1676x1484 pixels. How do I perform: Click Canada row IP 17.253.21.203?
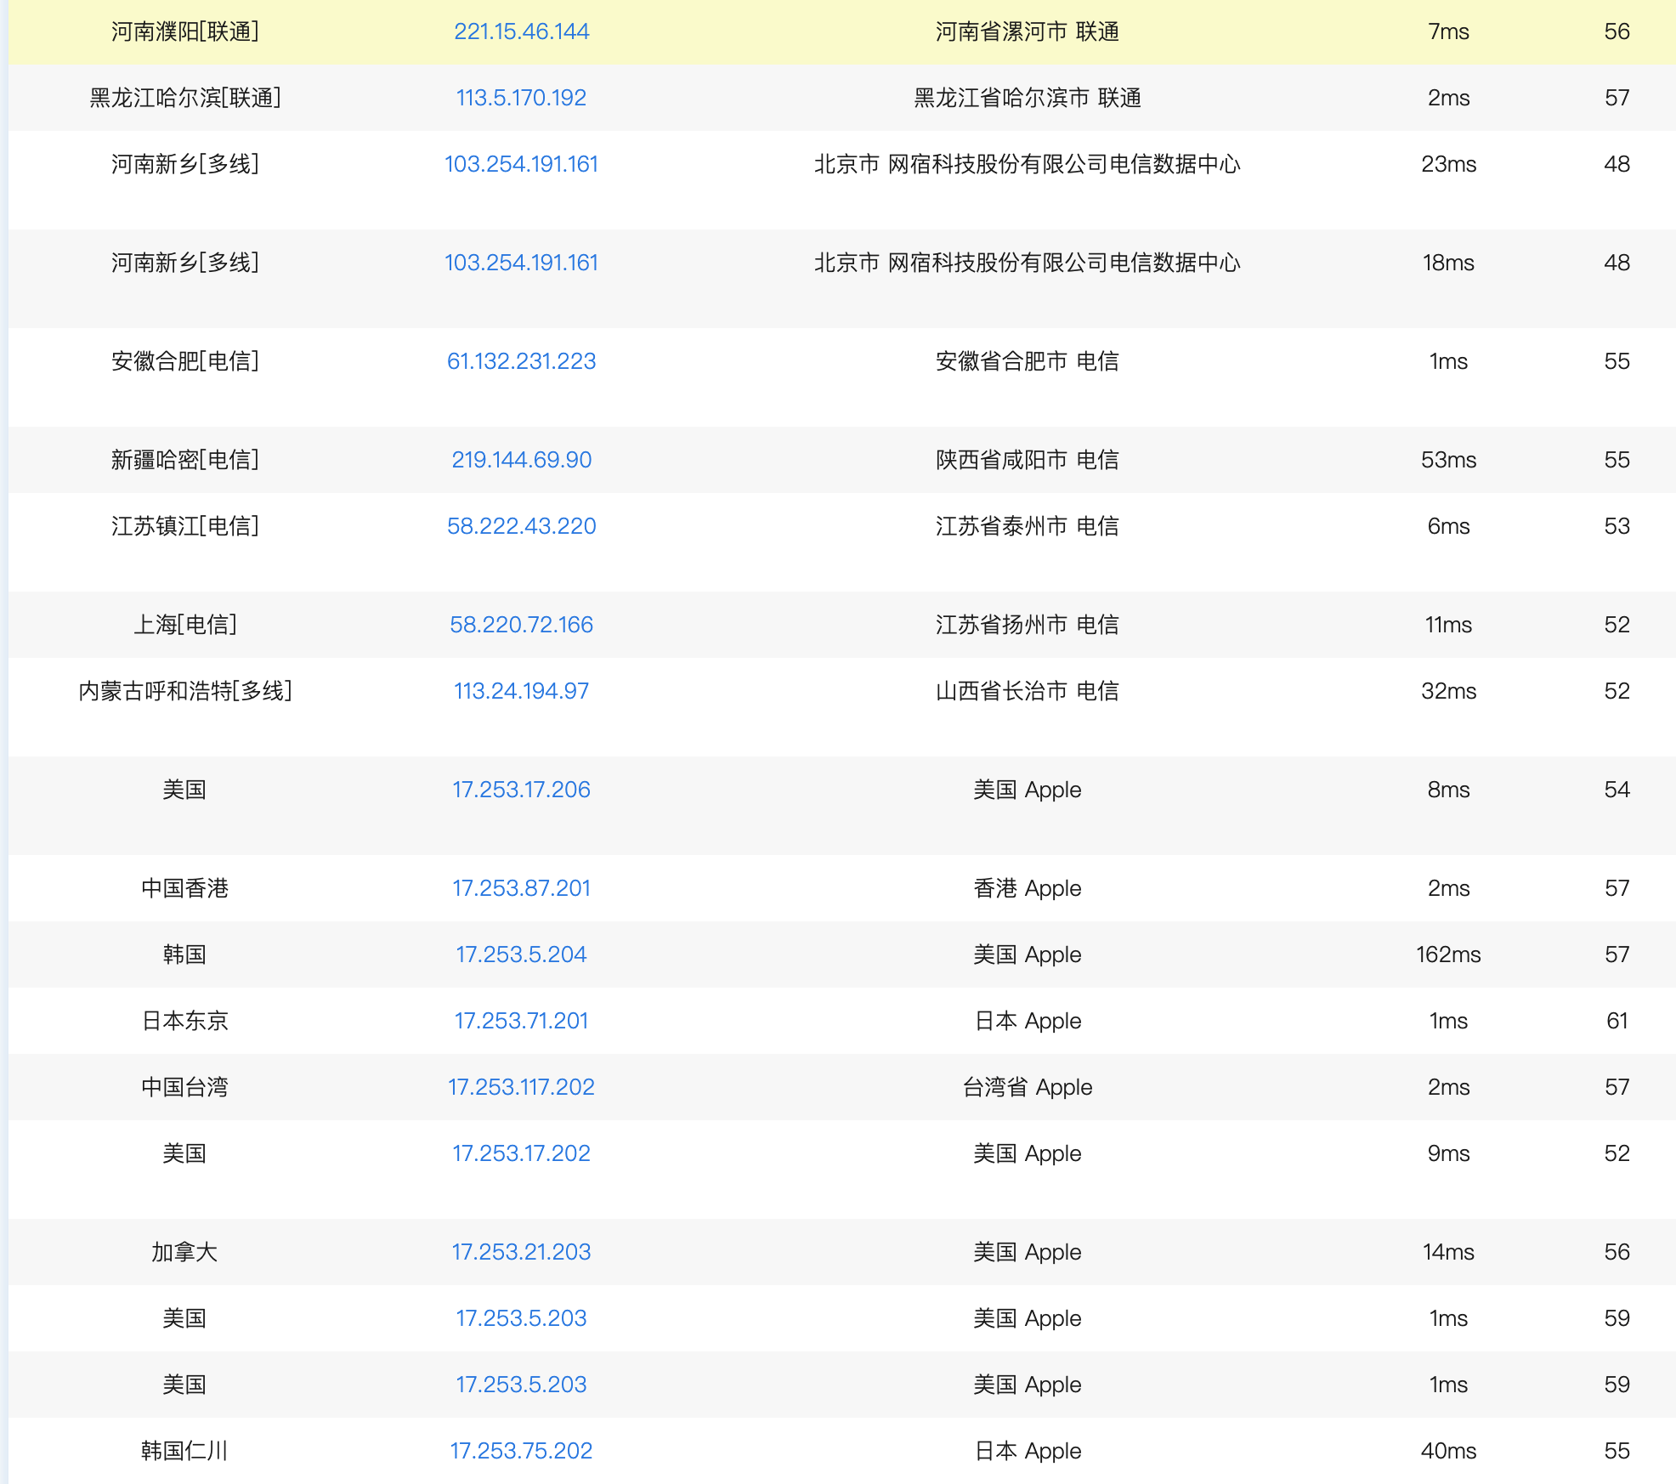[x=521, y=1252]
